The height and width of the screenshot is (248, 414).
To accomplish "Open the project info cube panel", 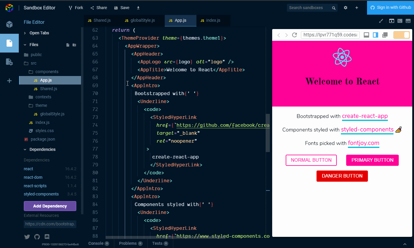I will (9, 24).
